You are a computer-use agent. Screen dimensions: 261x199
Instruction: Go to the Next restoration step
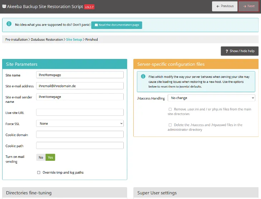[x=248, y=6]
